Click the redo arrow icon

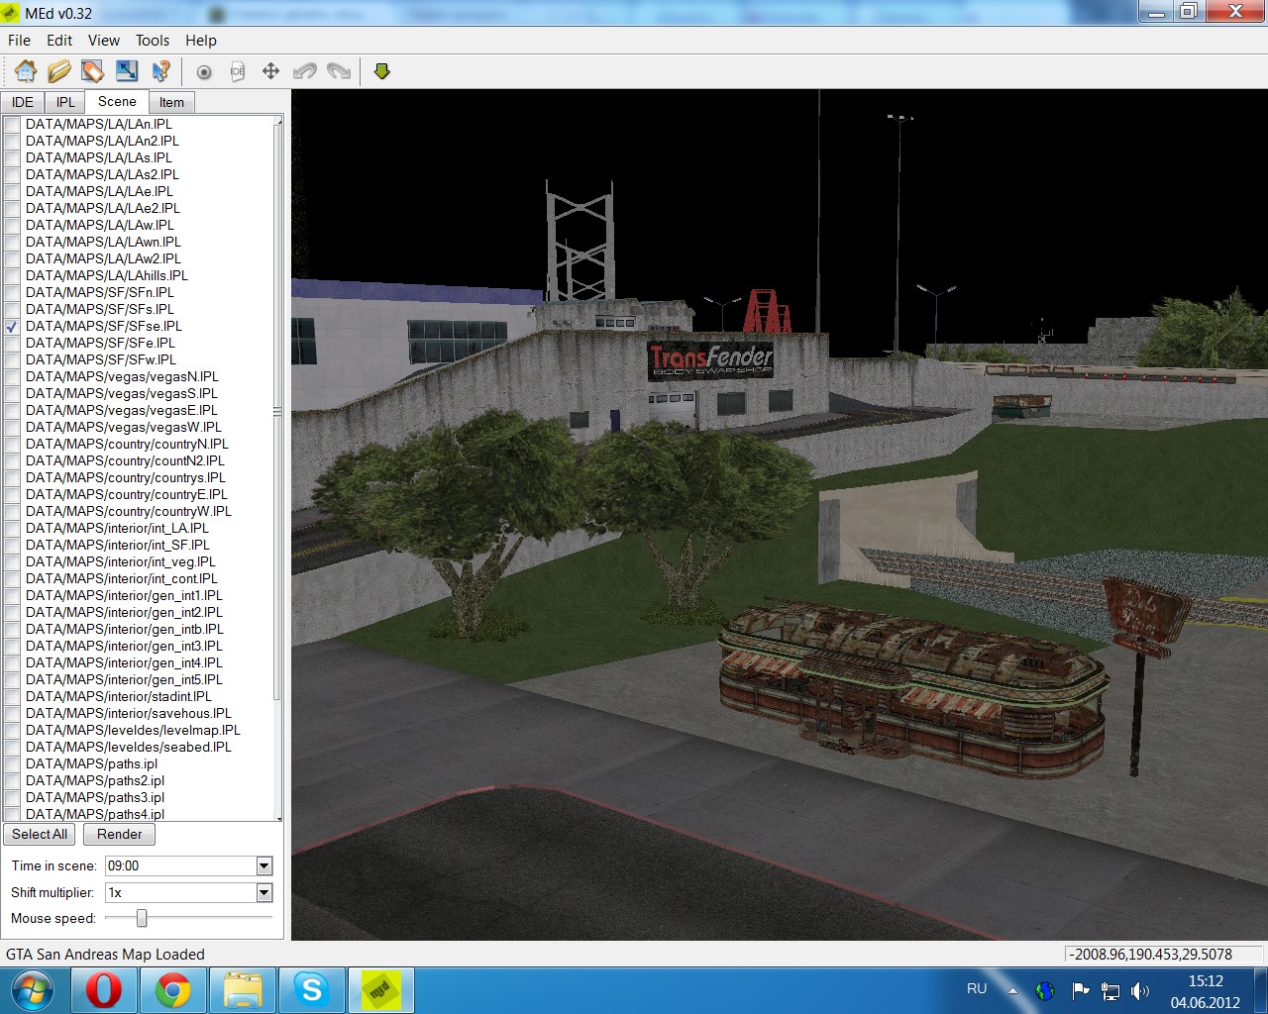[x=339, y=71]
